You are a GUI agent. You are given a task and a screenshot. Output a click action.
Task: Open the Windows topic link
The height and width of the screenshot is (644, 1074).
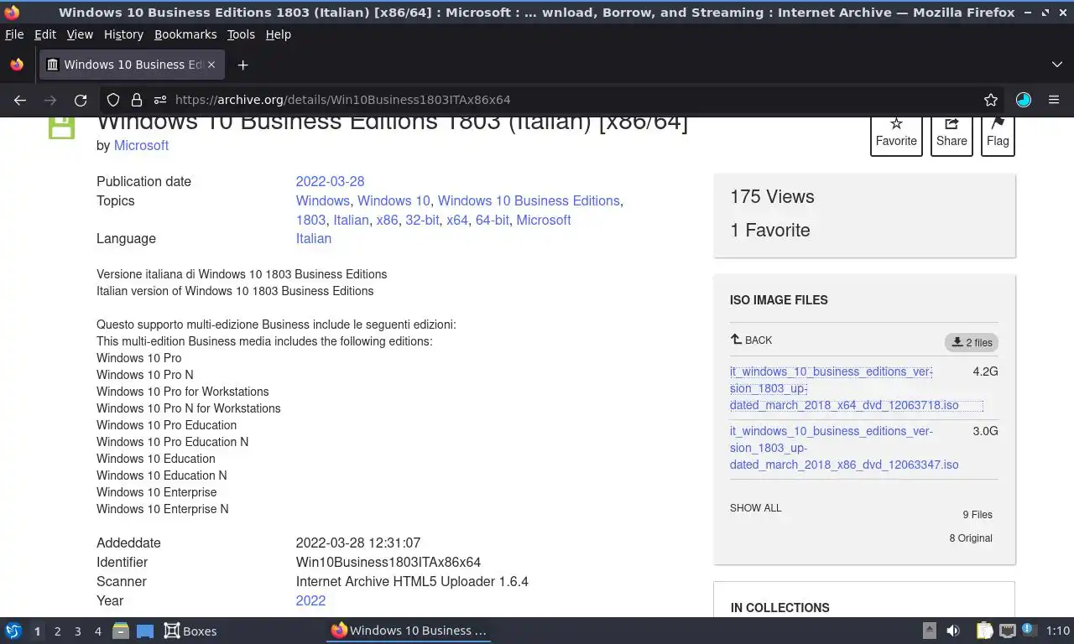(x=322, y=200)
